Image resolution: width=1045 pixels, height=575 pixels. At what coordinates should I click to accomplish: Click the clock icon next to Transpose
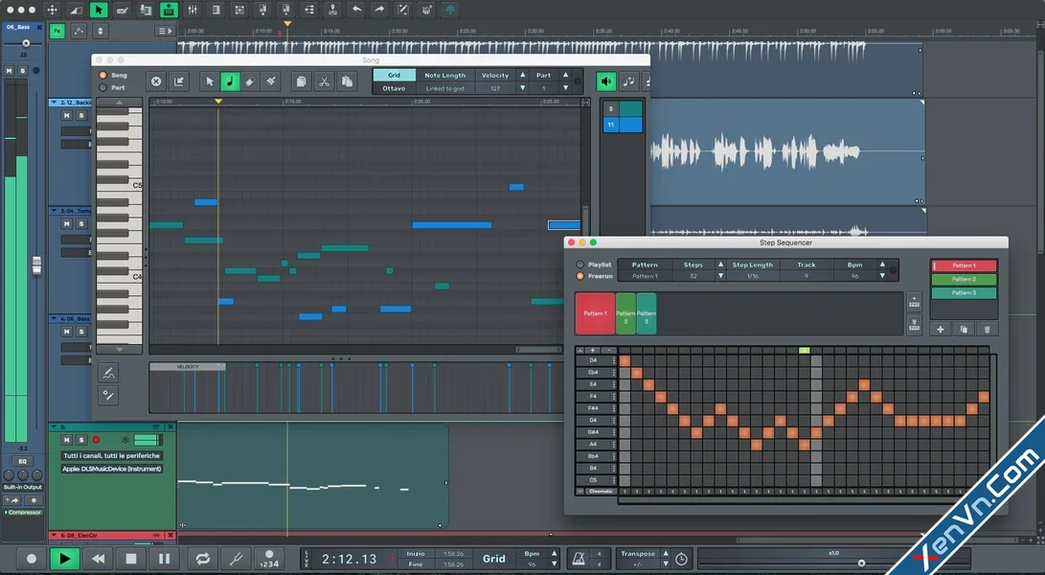681,559
